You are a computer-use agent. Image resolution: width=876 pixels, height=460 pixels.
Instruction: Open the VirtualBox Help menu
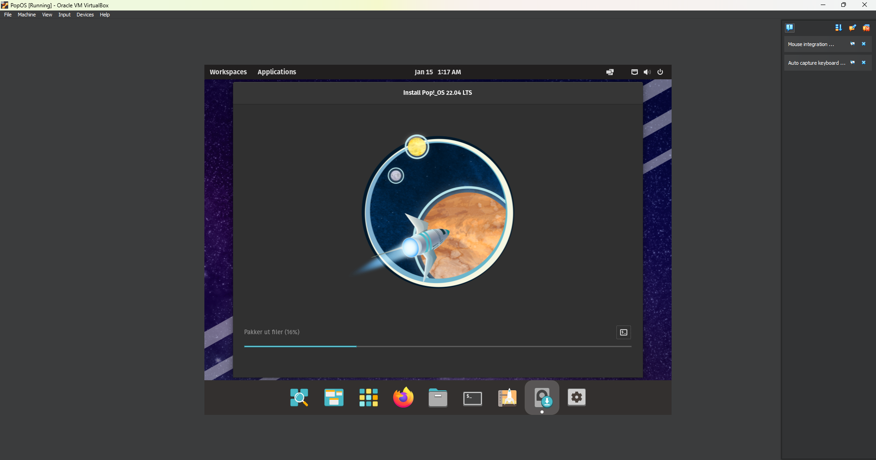pyautogui.click(x=104, y=15)
